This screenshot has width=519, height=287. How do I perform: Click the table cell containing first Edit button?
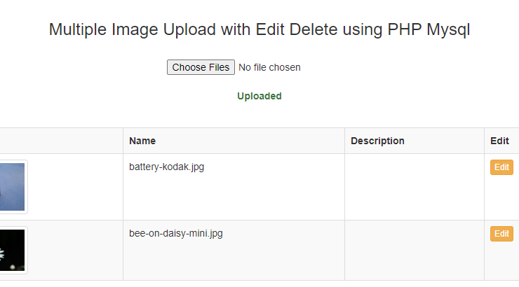click(501, 187)
